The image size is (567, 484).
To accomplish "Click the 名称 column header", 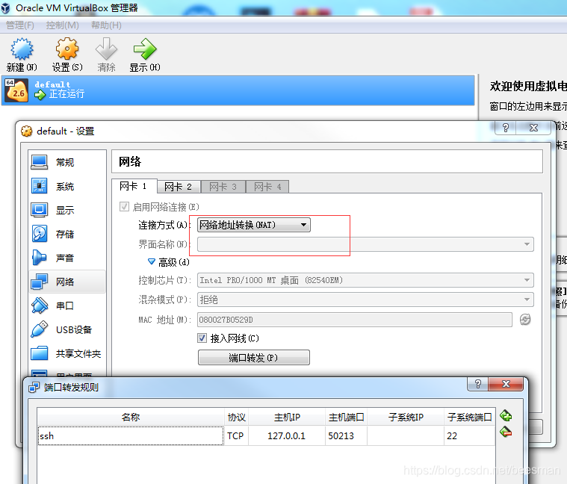I will pyautogui.click(x=131, y=417).
